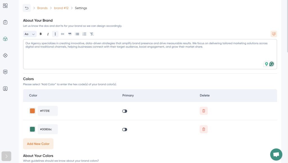
Task: Clear text formatting in the editor toolbar
Action: (x=92, y=34)
